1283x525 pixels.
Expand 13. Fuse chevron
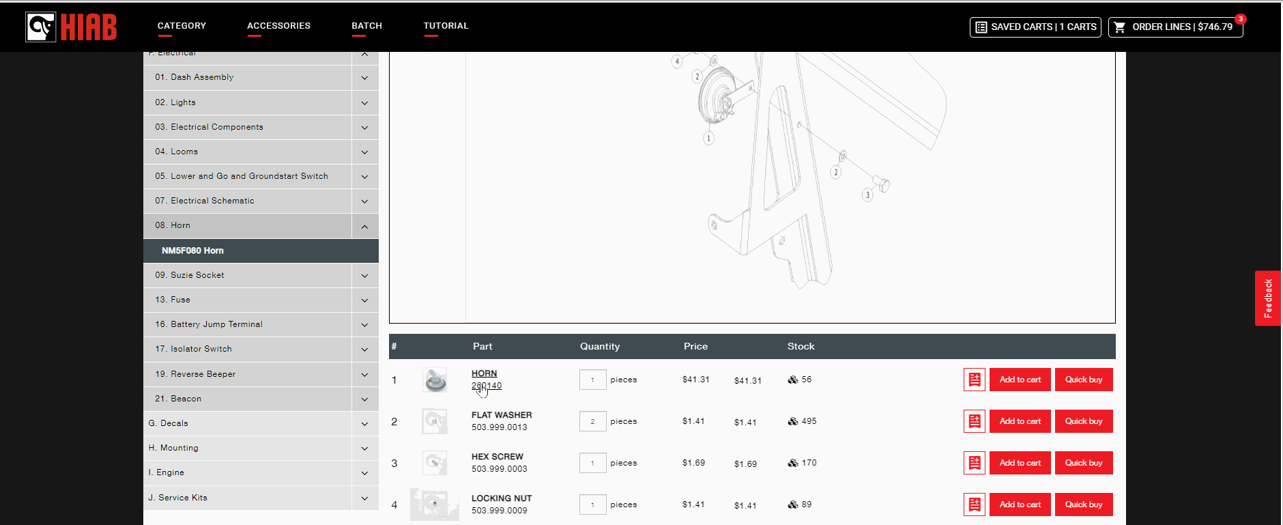pyautogui.click(x=364, y=300)
